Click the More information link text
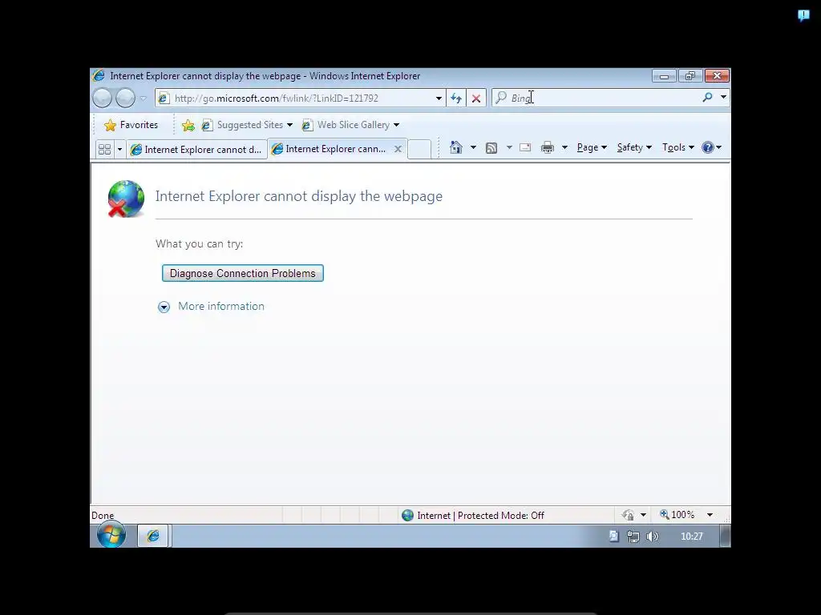This screenshot has width=821, height=615. pos(221,307)
